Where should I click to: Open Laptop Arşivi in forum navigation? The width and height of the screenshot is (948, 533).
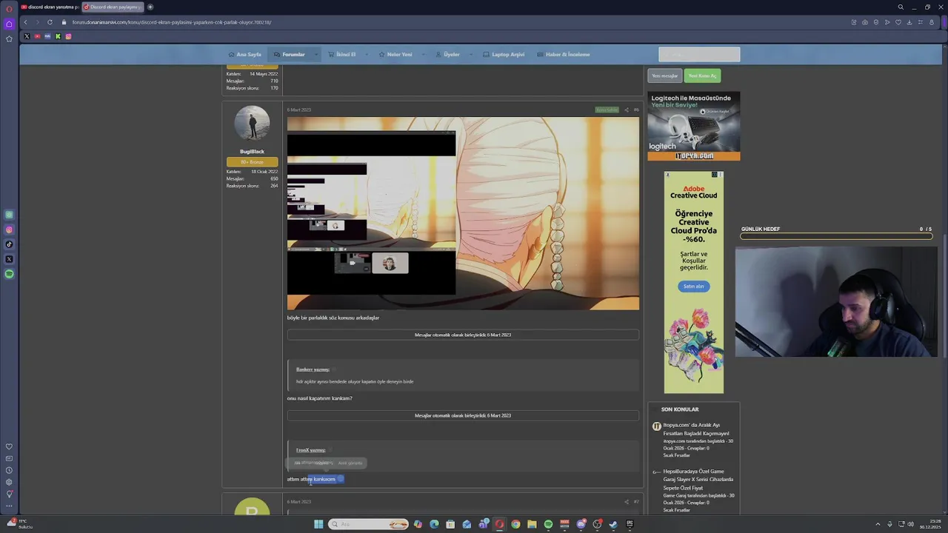tap(504, 54)
